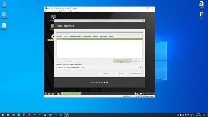Click Promijeni... button
Screen dimensions: 208x117
pyautogui.click(x=69, y=61)
